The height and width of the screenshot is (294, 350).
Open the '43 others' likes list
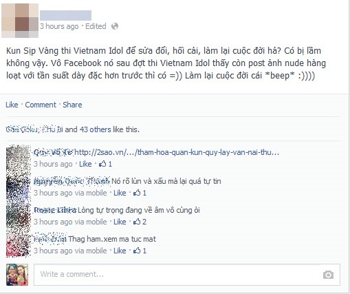point(95,129)
